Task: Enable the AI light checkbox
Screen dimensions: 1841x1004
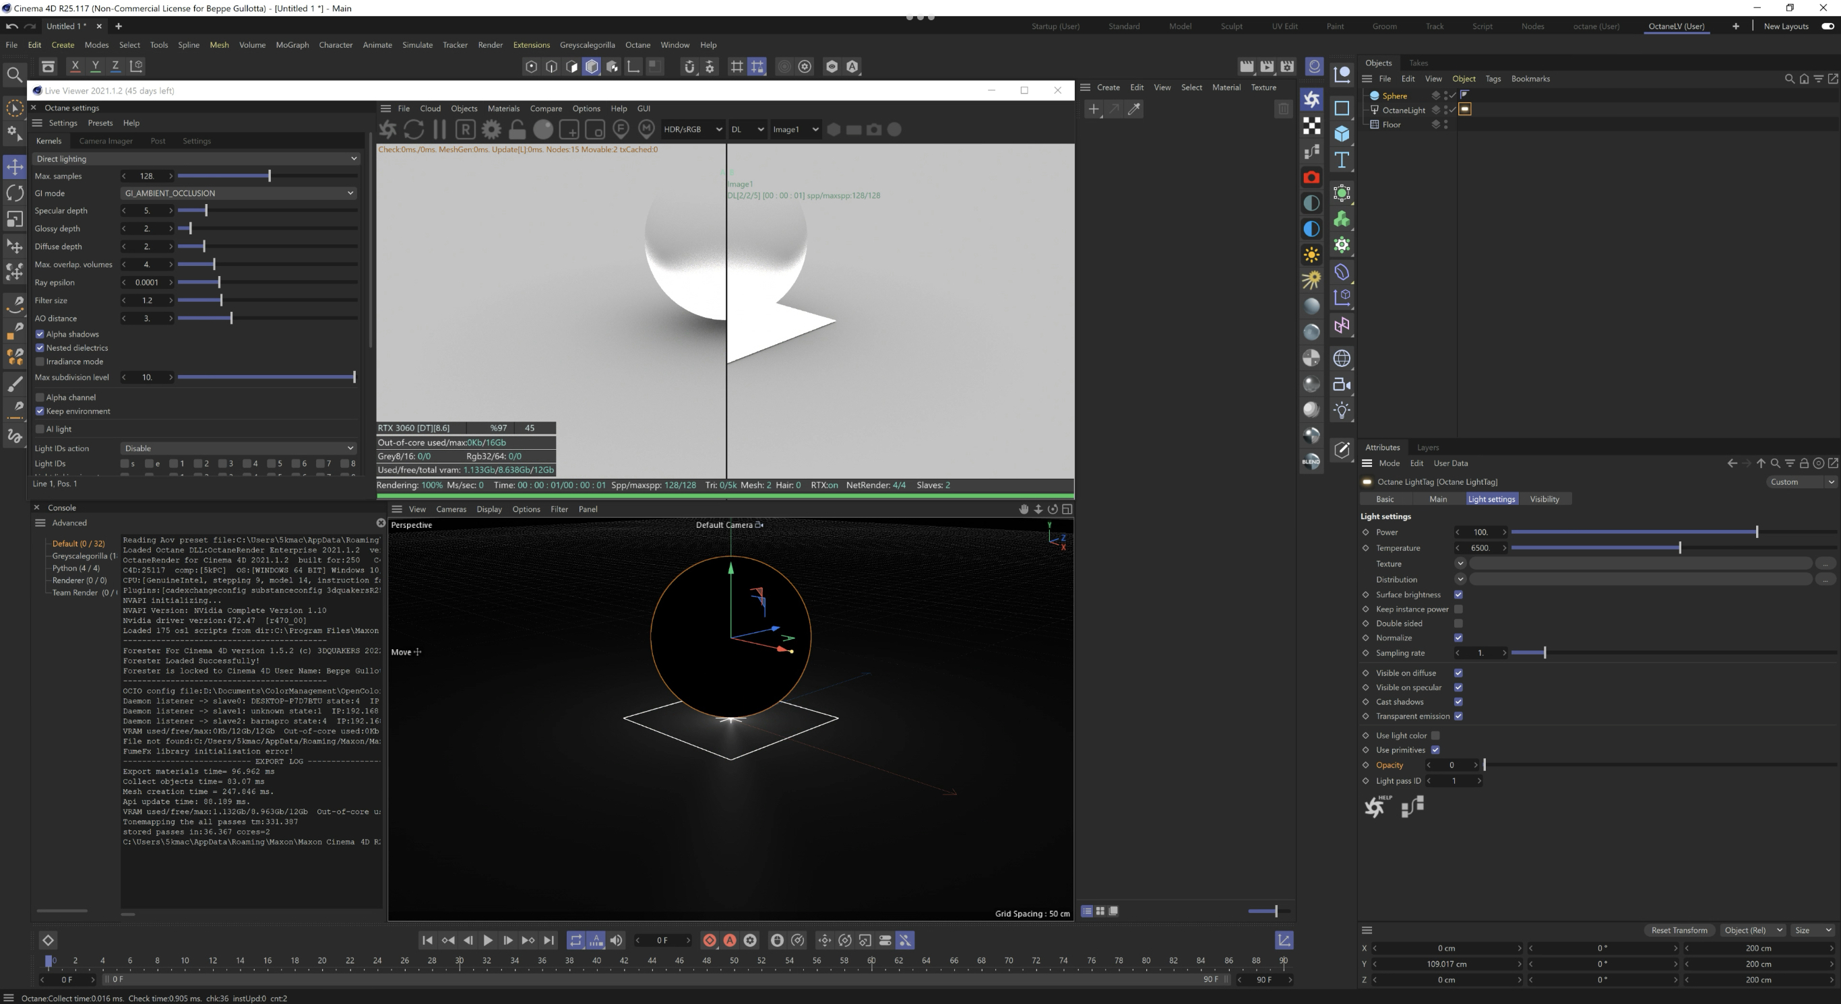Action: click(40, 429)
